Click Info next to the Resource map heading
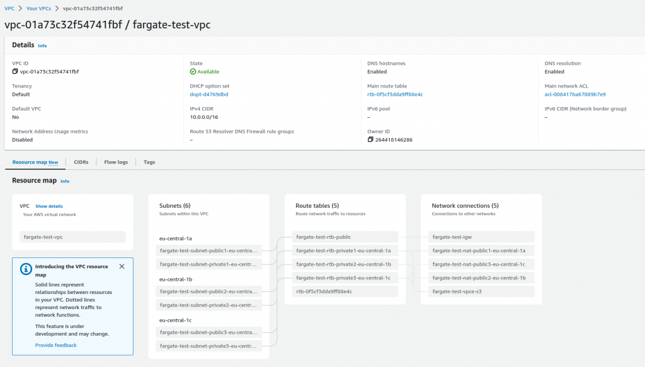Image resolution: width=645 pixels, height=367 pixels. tap(64, 181)
